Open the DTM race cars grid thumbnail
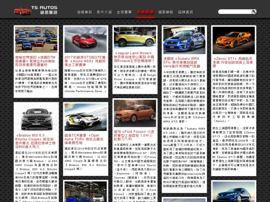 (36, 40)
